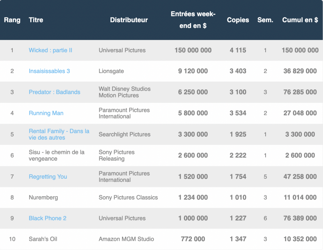Sort by Entrées week-end en $ header

click(193, 20)
